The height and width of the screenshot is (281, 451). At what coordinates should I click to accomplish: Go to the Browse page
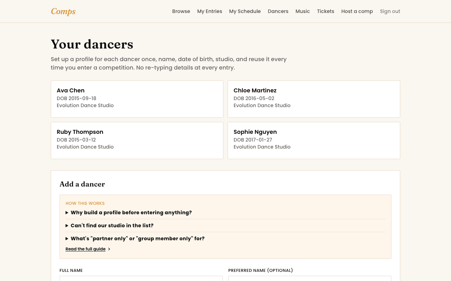(181, 11)
